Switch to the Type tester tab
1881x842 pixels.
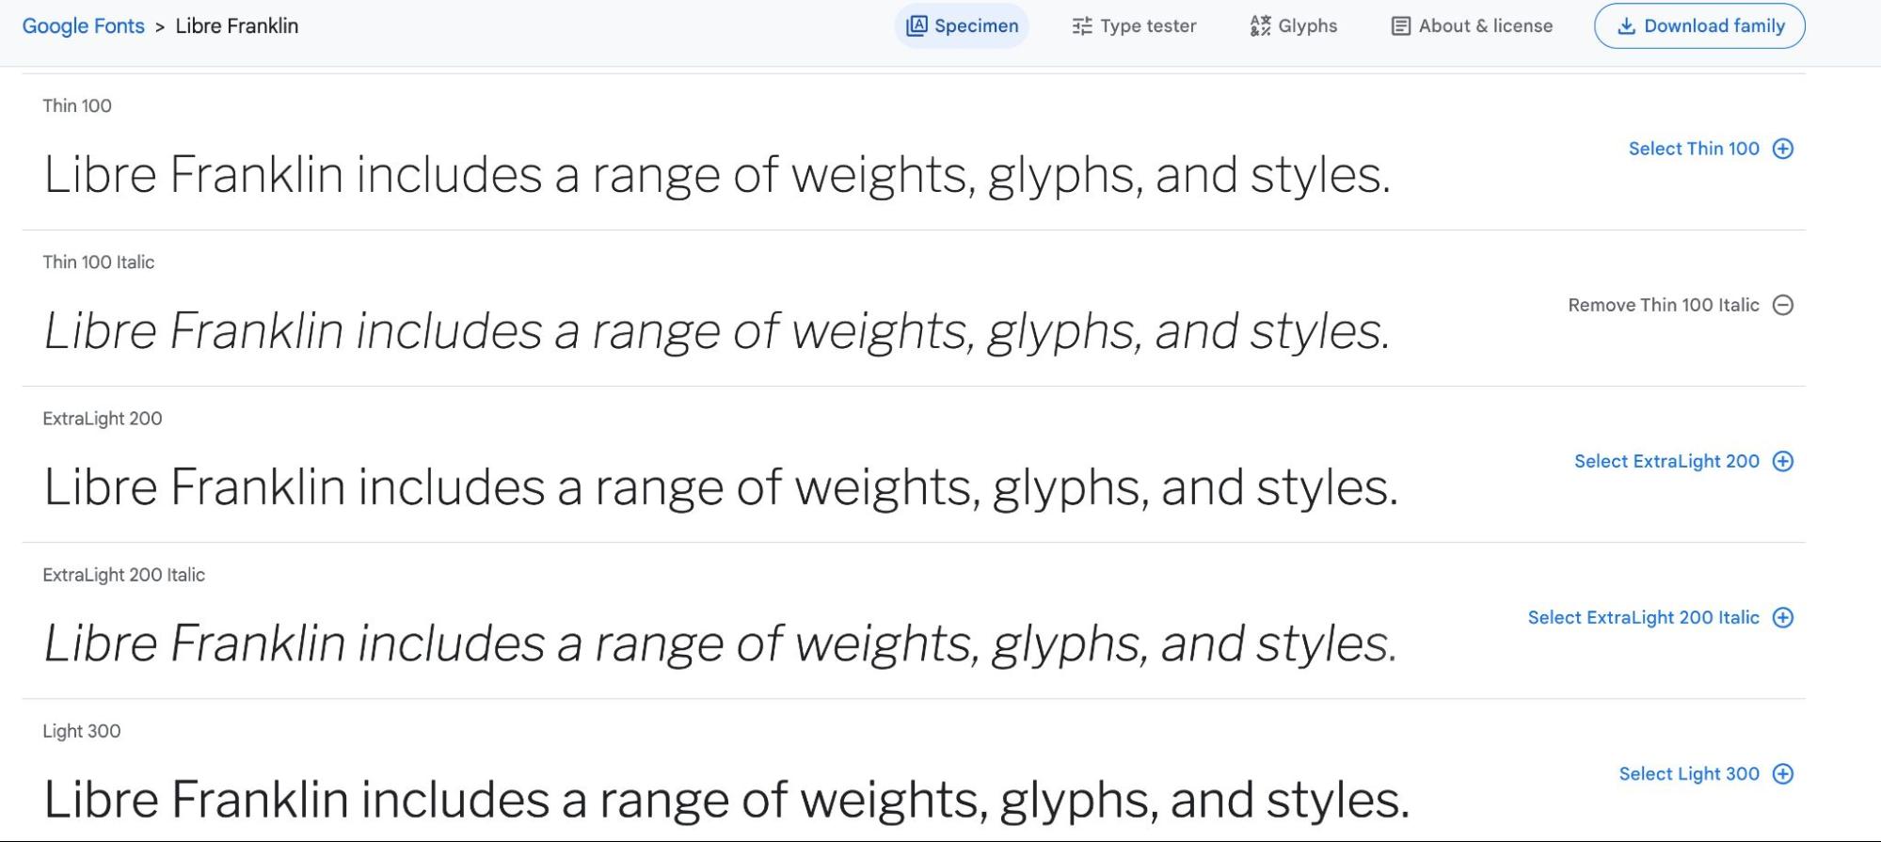pos(1132,25)
